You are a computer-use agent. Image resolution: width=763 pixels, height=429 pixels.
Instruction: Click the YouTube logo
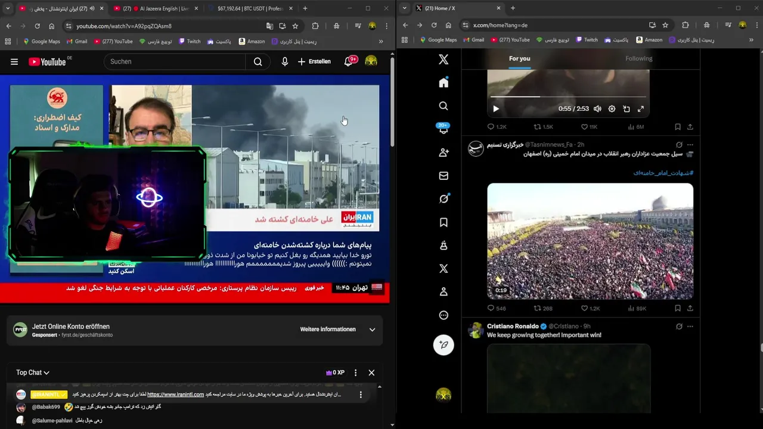[x=47, y=61]
